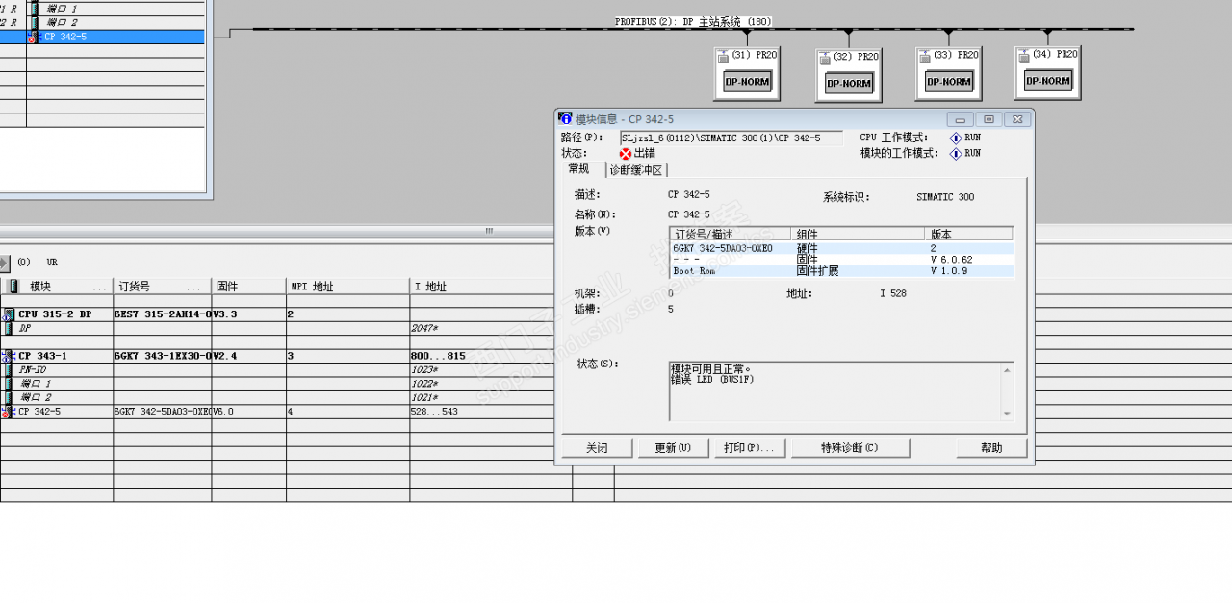The width and height of the screenshot is (1232, 603).
Task: Maximize the 模块信息 dialog
Action: 988,119
